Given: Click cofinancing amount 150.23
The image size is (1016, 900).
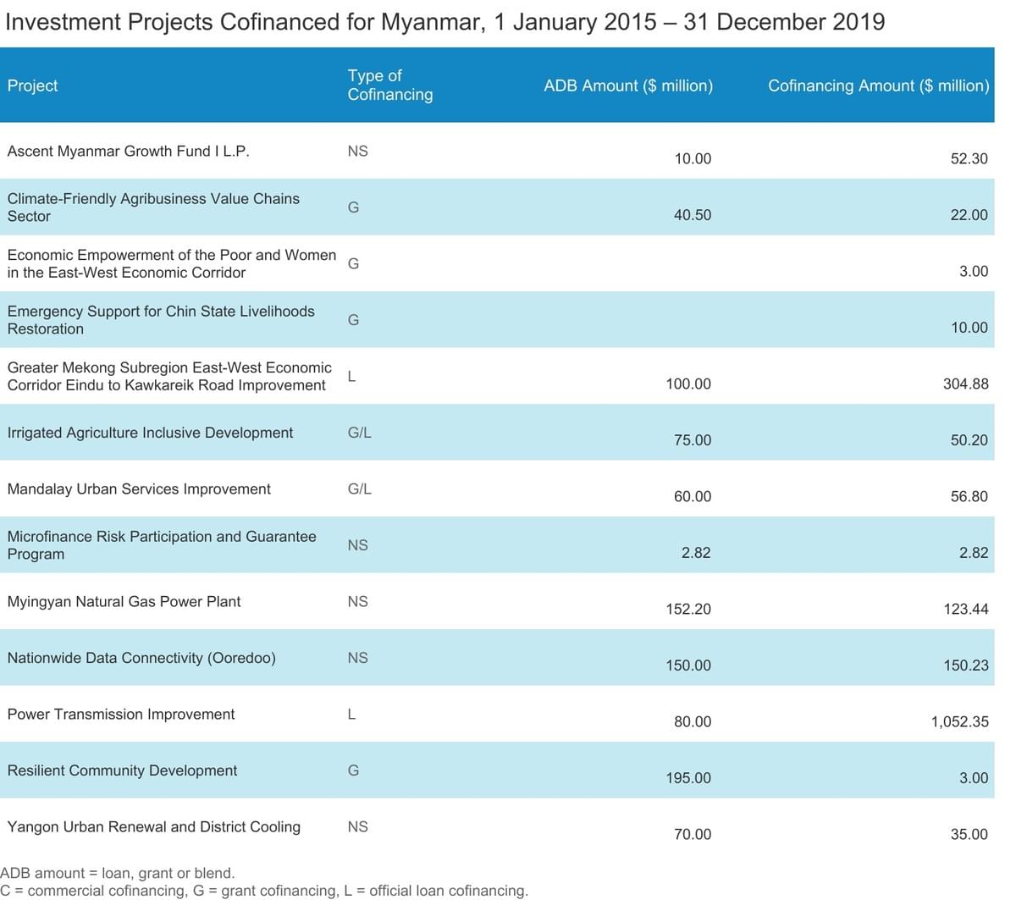Looking at the screenshot, I should tap(965, 665).
